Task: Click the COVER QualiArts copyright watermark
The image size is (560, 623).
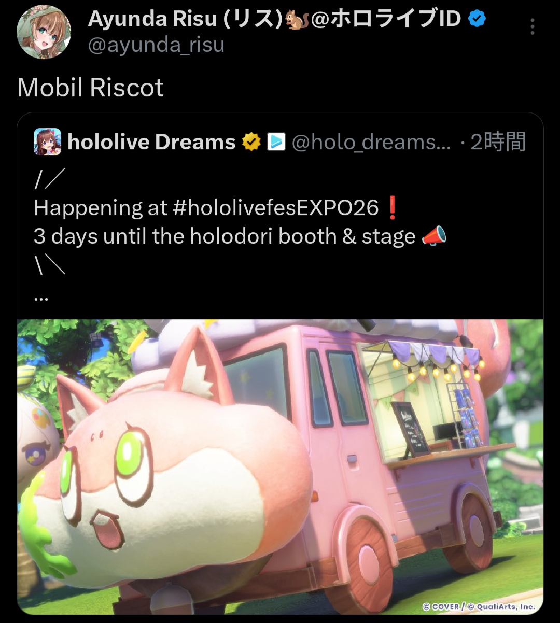Action: pos(479,606)
